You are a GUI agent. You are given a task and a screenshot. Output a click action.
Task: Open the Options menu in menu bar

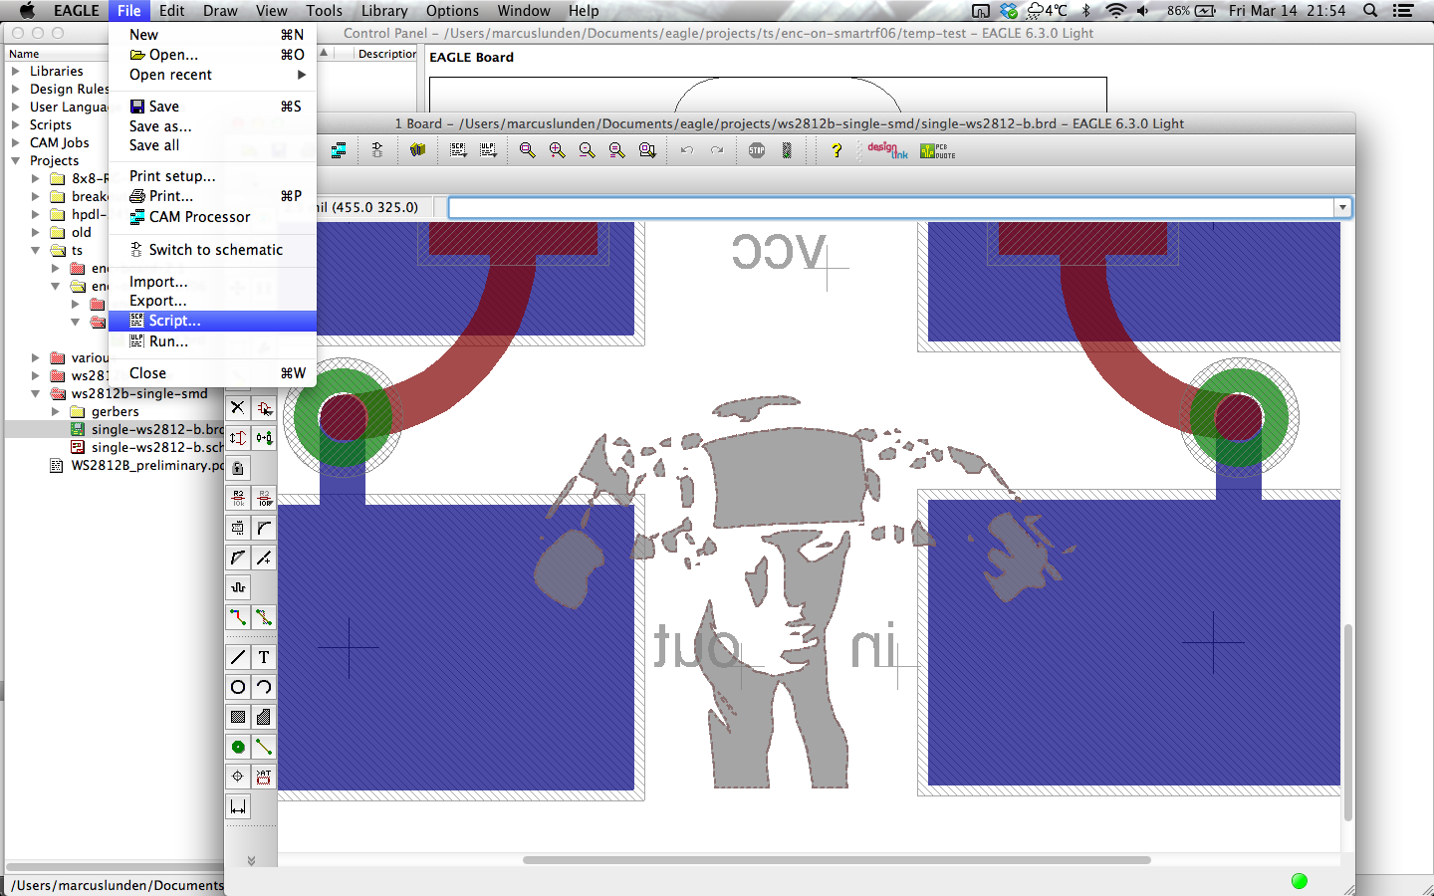pyautogui.click(x=452, y=11)
